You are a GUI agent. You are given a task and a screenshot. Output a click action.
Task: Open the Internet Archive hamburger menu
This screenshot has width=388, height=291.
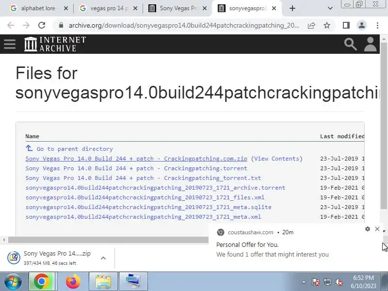10,44
